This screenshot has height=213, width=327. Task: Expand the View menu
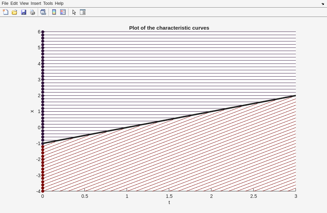pyautogui.click(x=24, y=3)
